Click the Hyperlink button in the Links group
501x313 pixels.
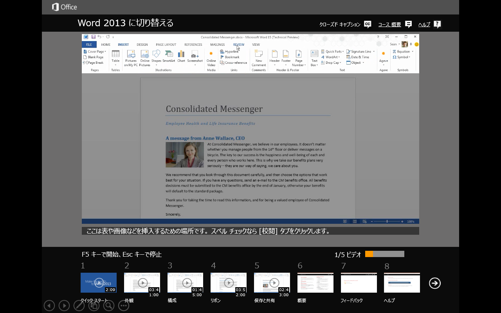(231, 52)
